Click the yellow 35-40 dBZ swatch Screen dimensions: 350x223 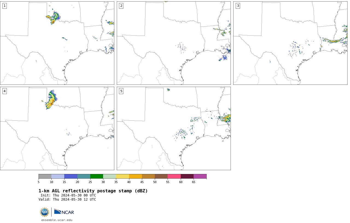pyautogui.click(x=122, y=176)
